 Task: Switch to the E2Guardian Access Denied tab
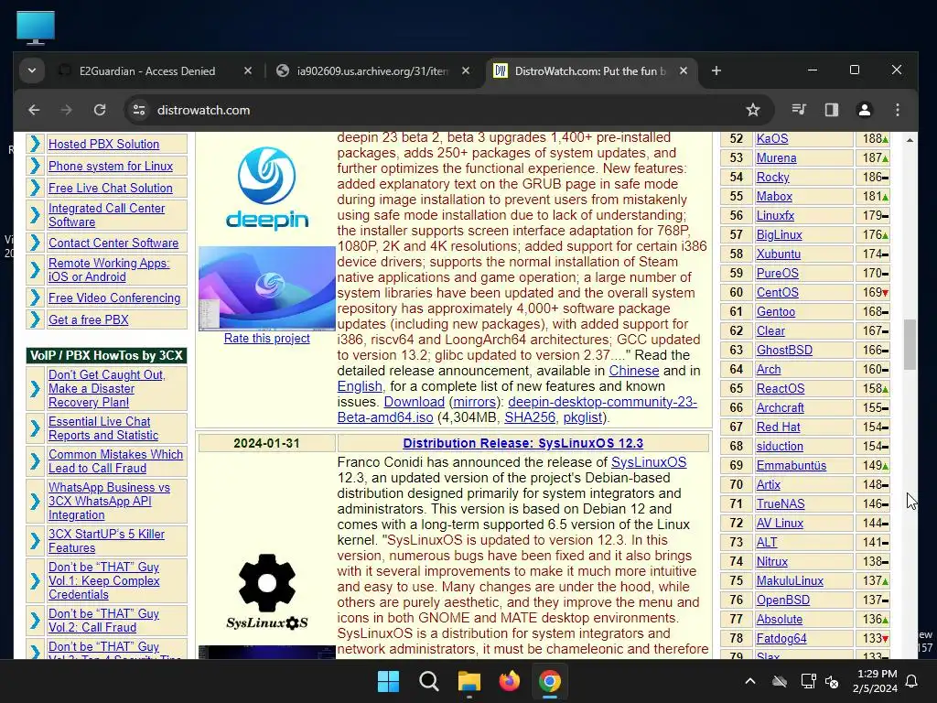click(x=146, y=71)
